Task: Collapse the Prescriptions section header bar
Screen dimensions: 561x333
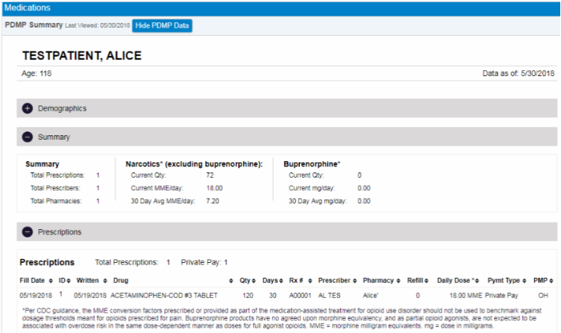Action: tap(286, 232)
